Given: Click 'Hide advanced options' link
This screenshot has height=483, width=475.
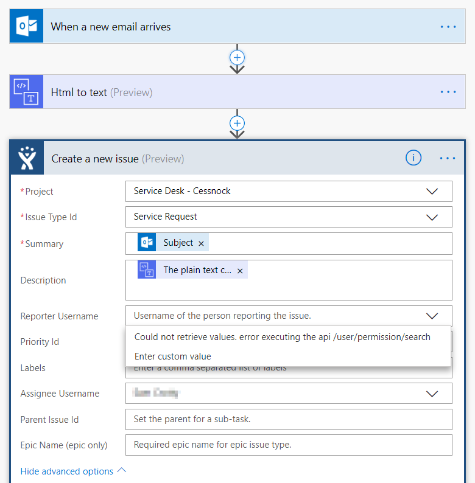Looking at the screenshot, I should [66, 471].
